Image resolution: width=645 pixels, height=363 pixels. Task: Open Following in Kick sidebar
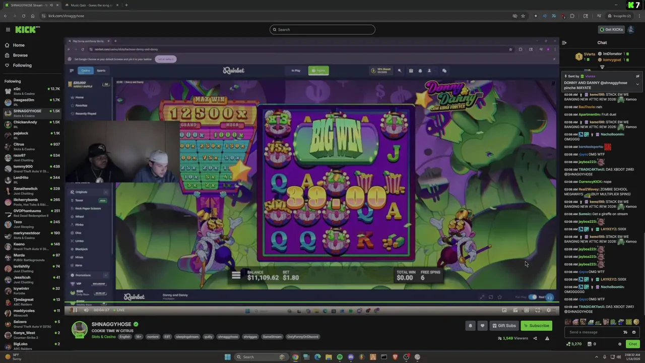22,66
